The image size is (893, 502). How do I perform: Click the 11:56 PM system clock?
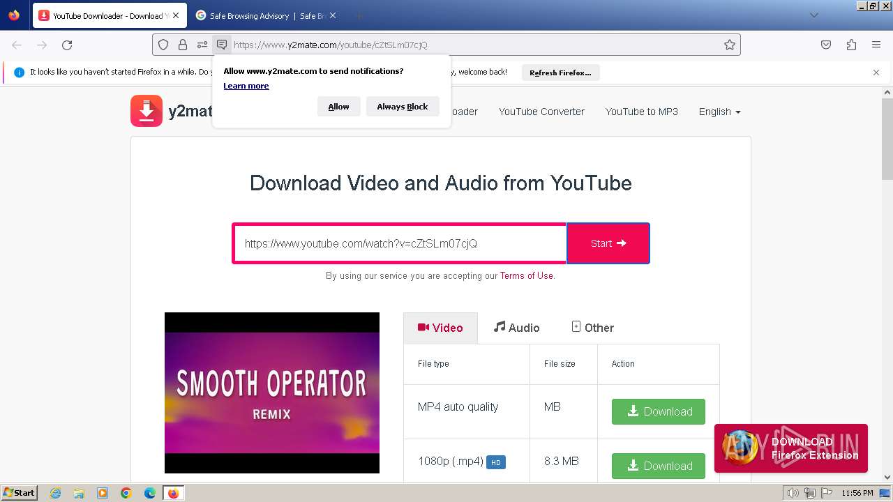click(857, 493)
